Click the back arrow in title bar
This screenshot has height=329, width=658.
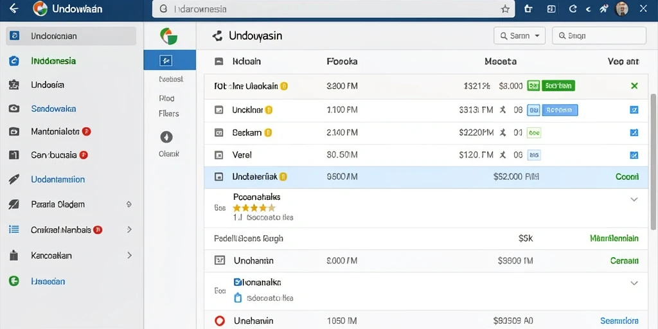[x=13, y=9]
